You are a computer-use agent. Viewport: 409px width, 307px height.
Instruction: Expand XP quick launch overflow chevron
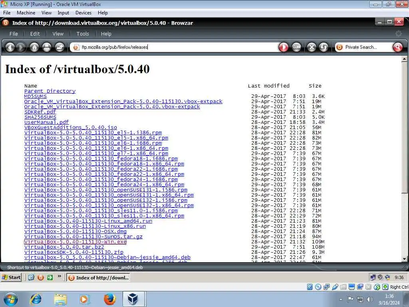[x=60, y=276]
